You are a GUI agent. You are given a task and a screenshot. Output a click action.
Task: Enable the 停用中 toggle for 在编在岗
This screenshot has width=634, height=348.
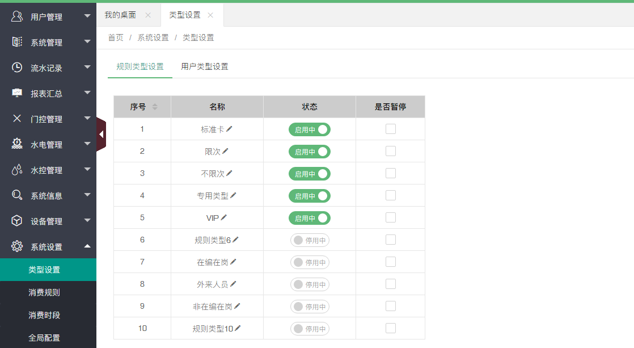(x=310, y=262)
